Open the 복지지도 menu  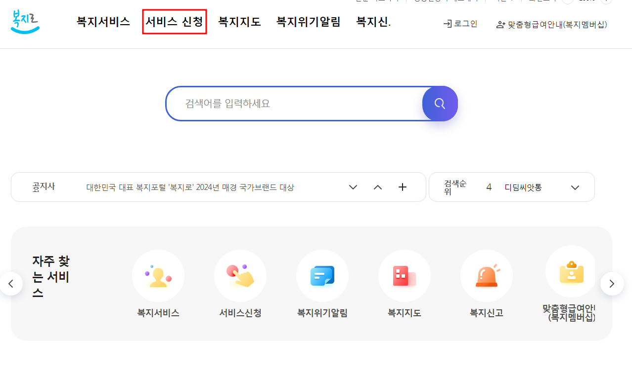239,22
